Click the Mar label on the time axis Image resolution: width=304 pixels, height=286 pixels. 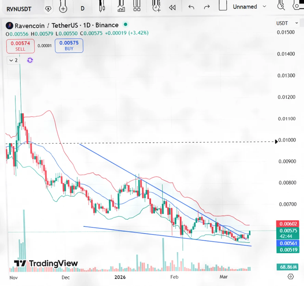point(224,277)
